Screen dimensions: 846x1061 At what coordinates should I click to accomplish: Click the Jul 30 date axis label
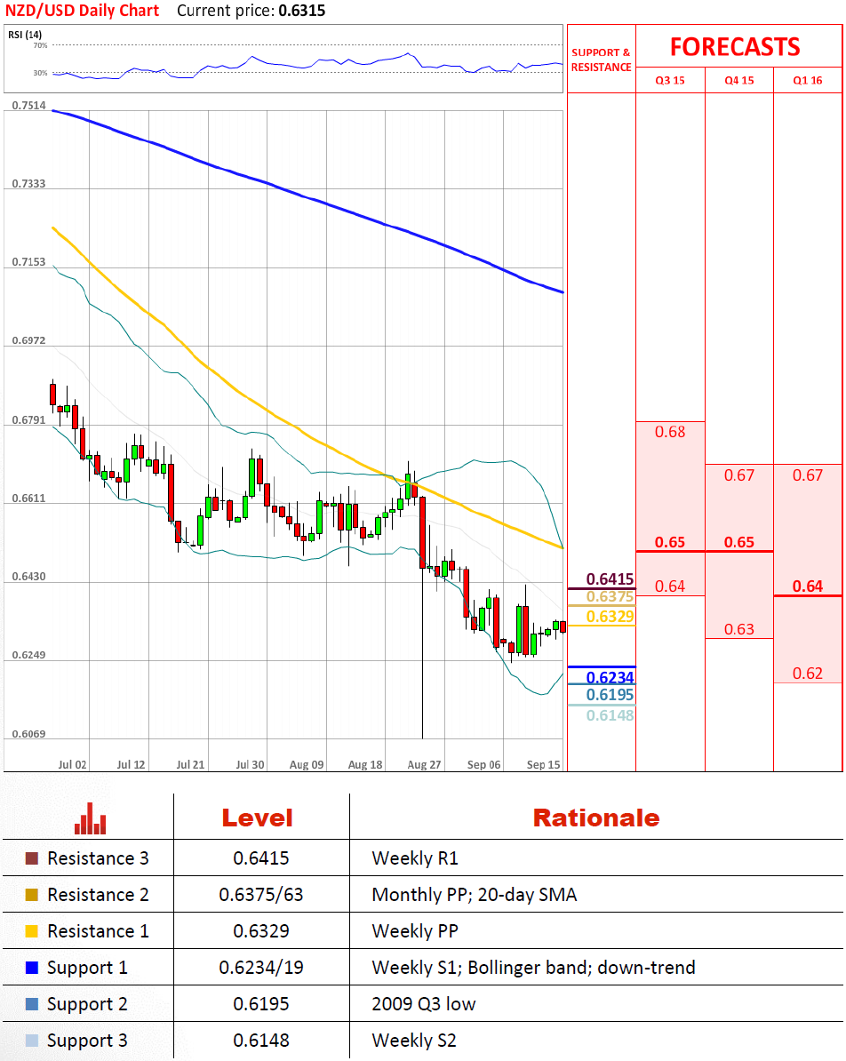point(250,764)
